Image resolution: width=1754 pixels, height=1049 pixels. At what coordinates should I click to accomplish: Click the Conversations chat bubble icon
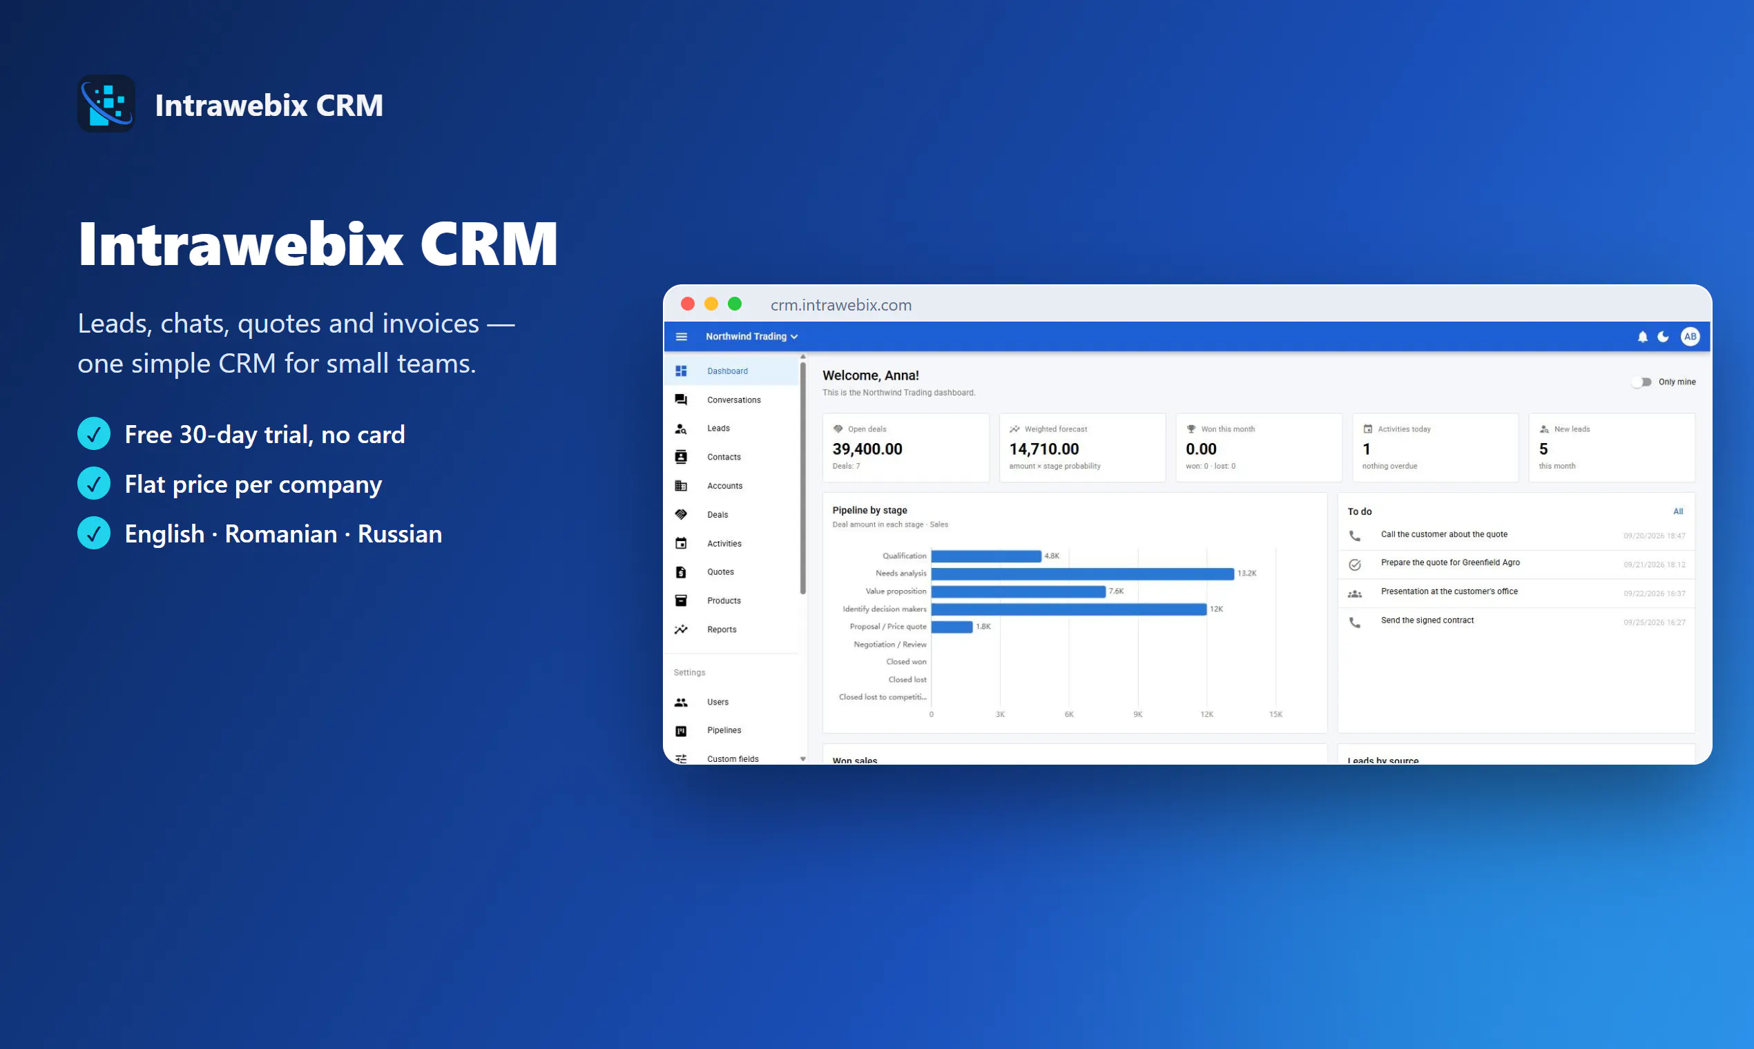pos(681,400)
